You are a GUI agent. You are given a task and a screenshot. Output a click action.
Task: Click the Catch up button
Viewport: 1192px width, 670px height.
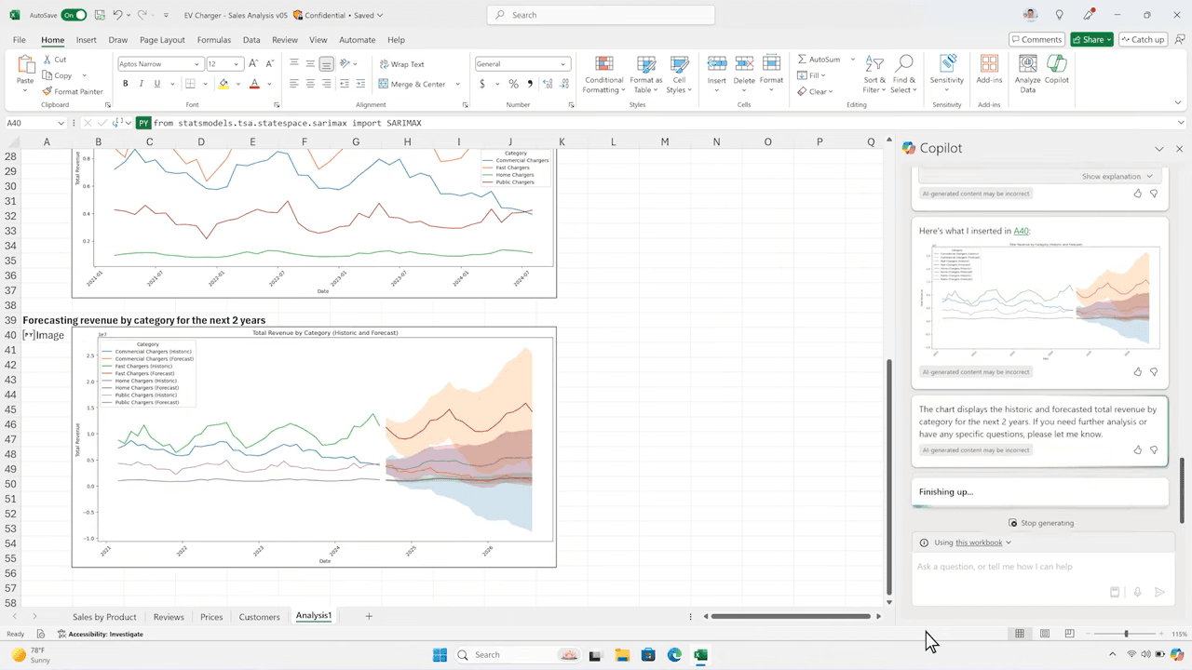1143,39
